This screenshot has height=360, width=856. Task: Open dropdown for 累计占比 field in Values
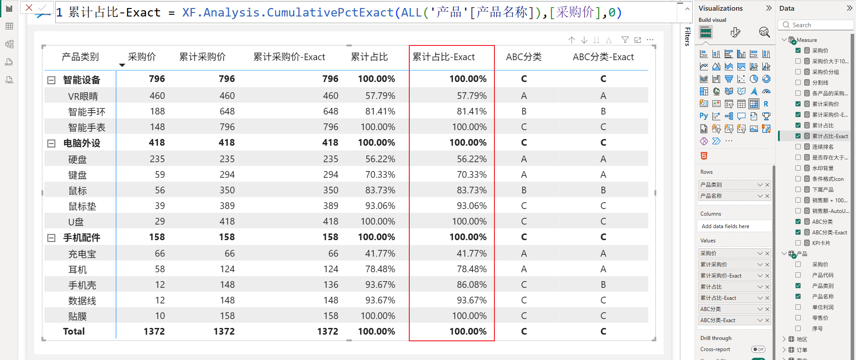(x=760, y=287)
